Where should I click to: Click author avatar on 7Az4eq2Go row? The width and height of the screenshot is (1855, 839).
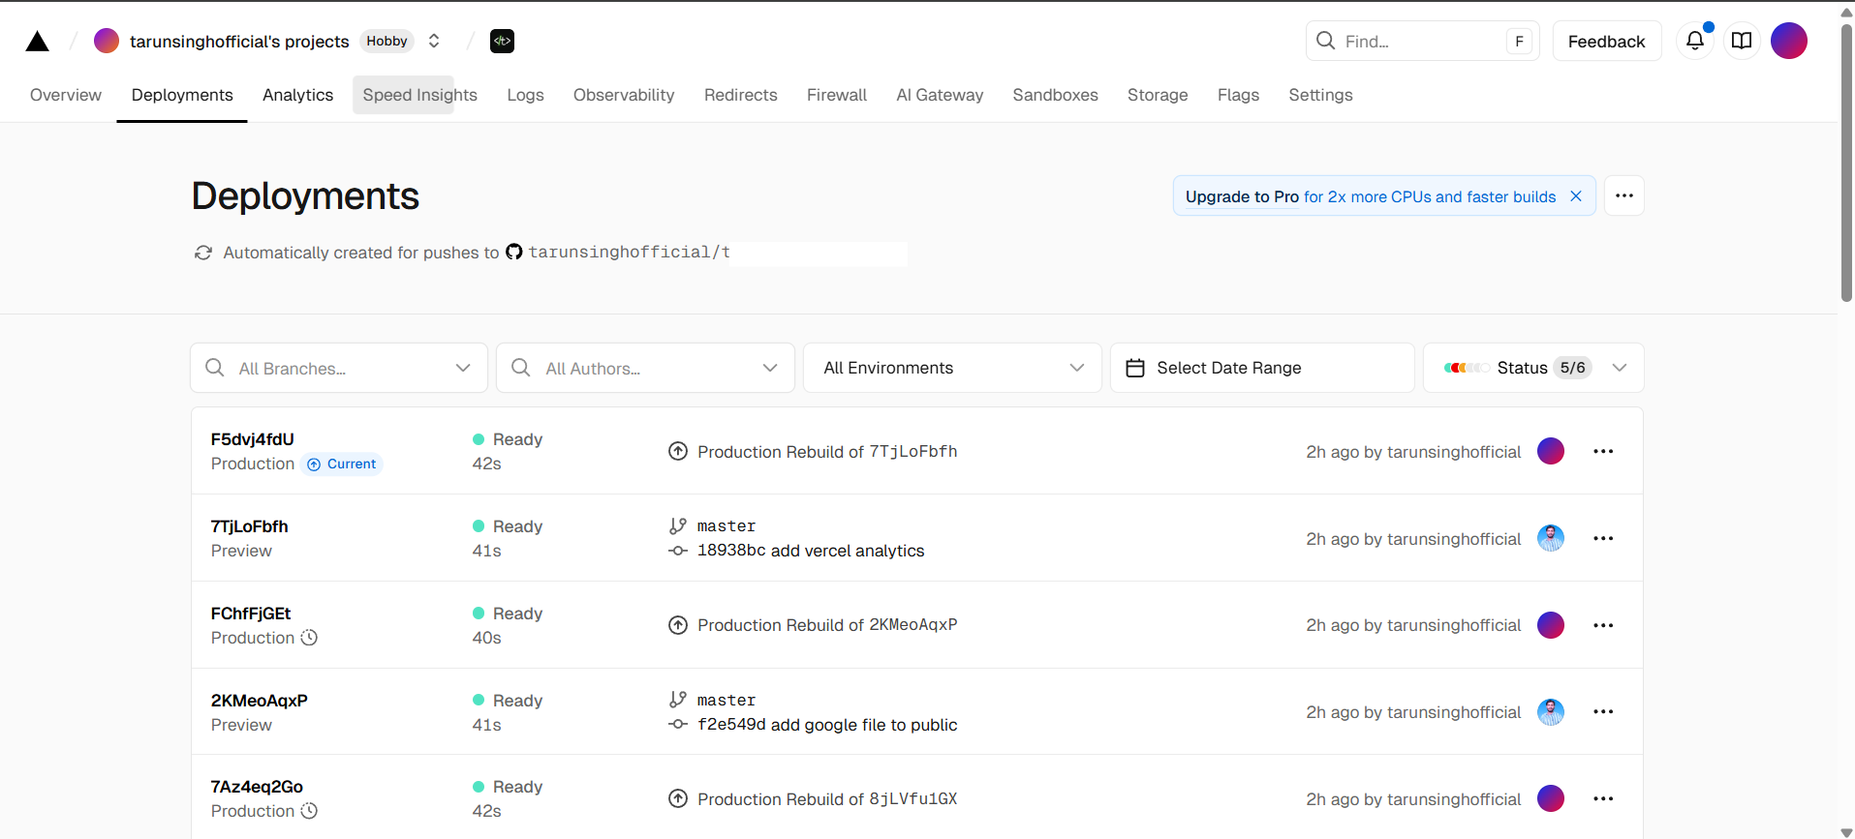(x=1551, y=798)
